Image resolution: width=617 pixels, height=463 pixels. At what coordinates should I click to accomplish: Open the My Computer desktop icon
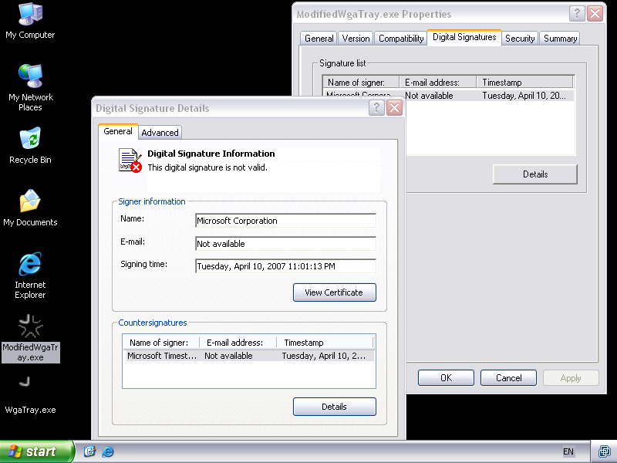pos(30,17)
